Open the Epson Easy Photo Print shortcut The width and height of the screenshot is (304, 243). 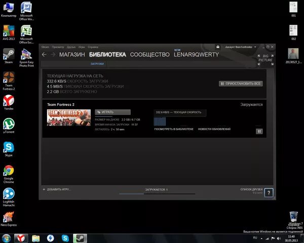click(x=26, y=58)
